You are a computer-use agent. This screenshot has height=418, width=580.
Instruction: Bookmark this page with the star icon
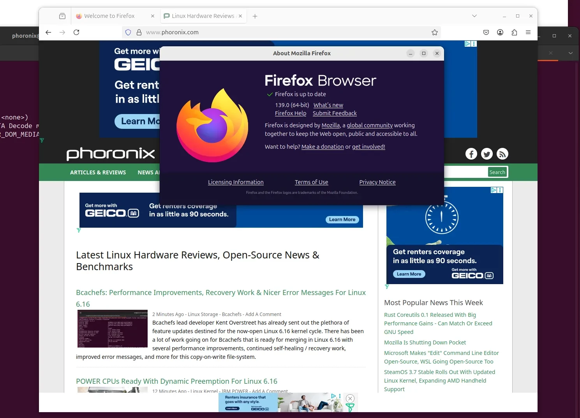(x=435, y=32)
